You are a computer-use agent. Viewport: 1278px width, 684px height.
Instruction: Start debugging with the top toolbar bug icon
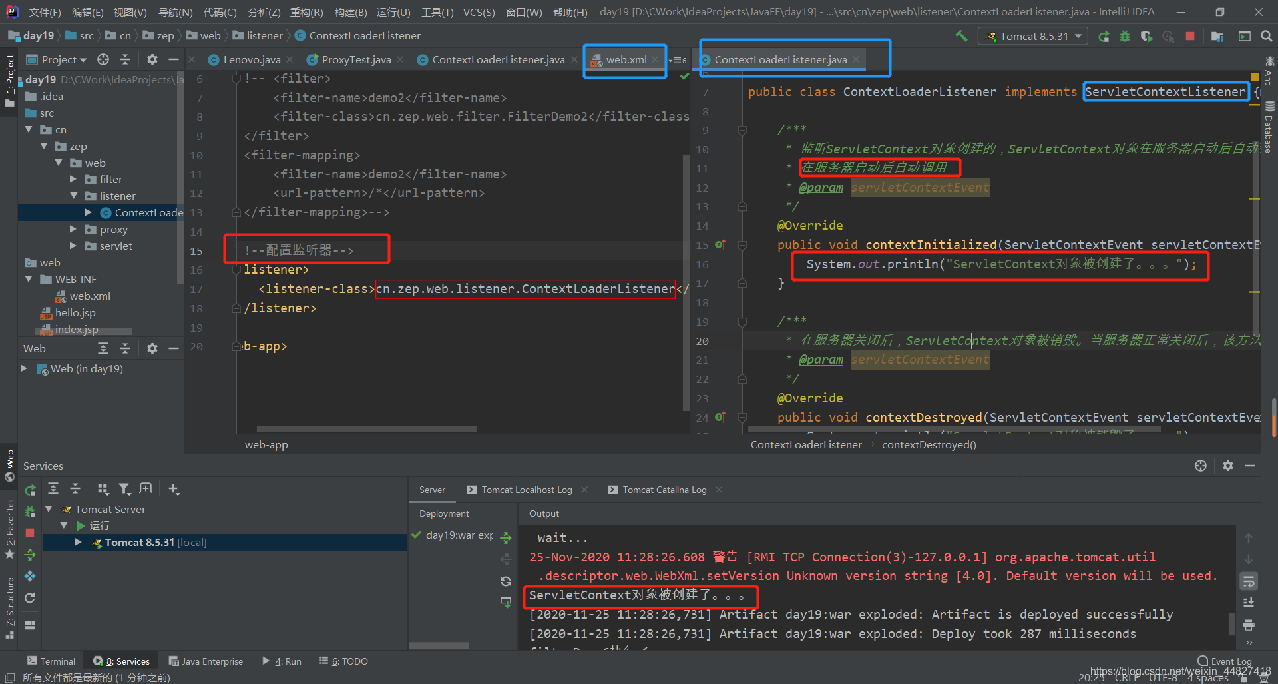pos(1125,37)
